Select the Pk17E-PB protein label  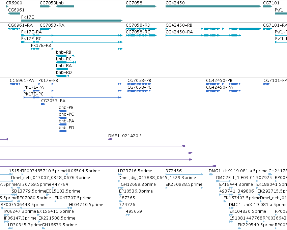pos(48,81)
